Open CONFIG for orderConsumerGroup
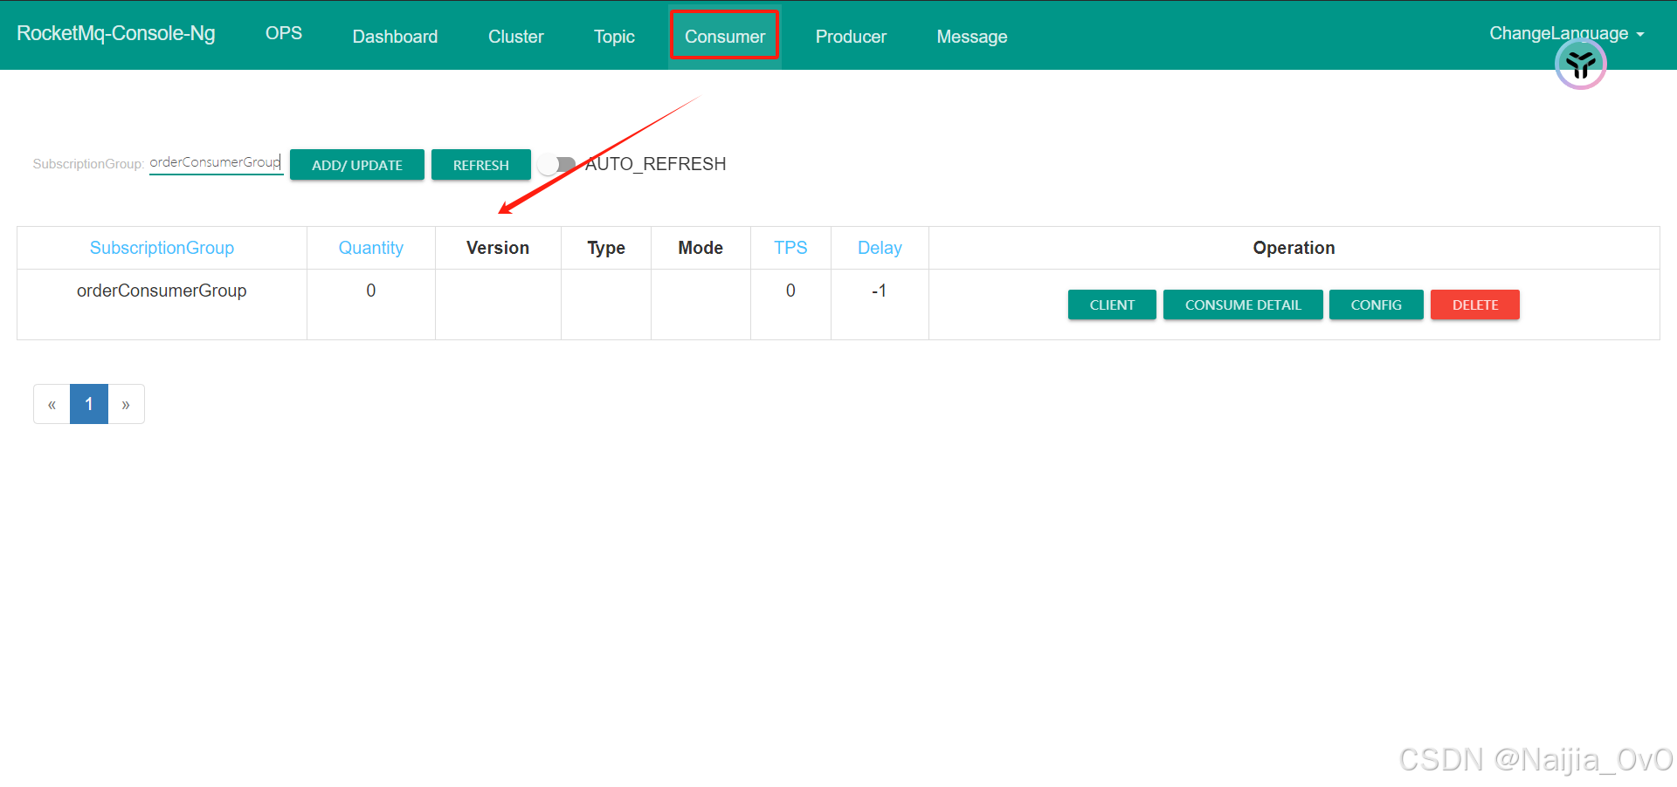 coord(1377,305)
